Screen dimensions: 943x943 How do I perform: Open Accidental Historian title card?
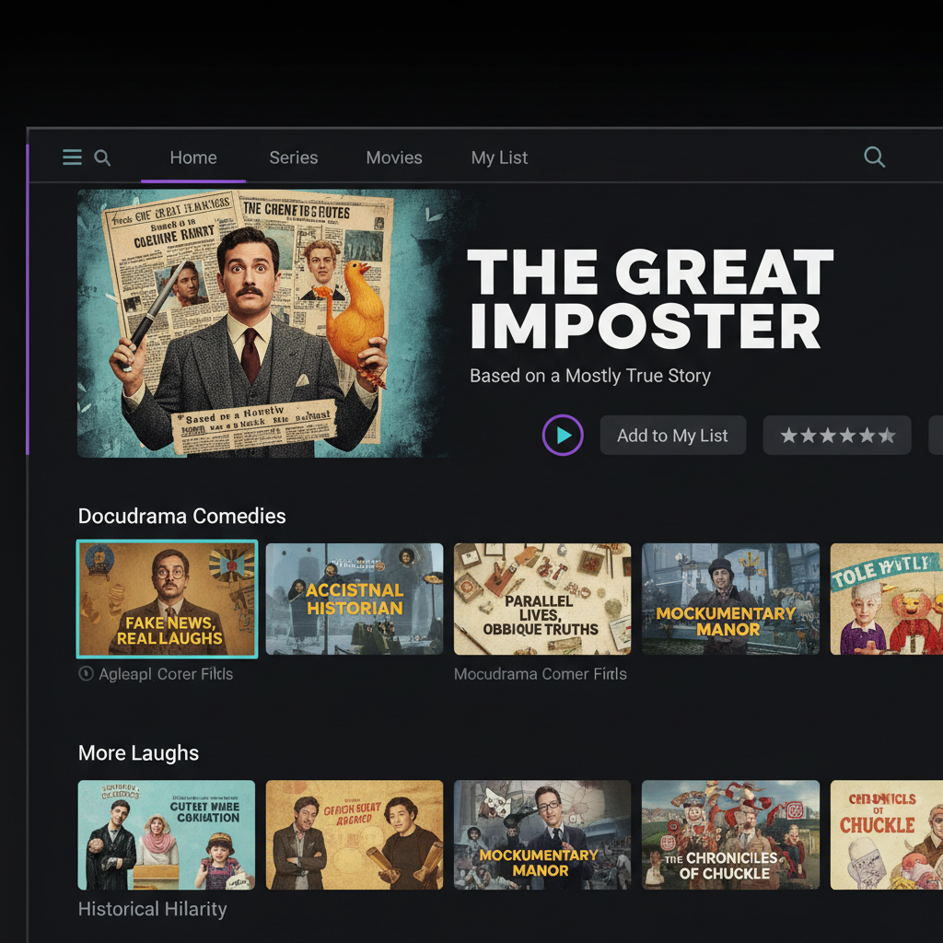355,599
